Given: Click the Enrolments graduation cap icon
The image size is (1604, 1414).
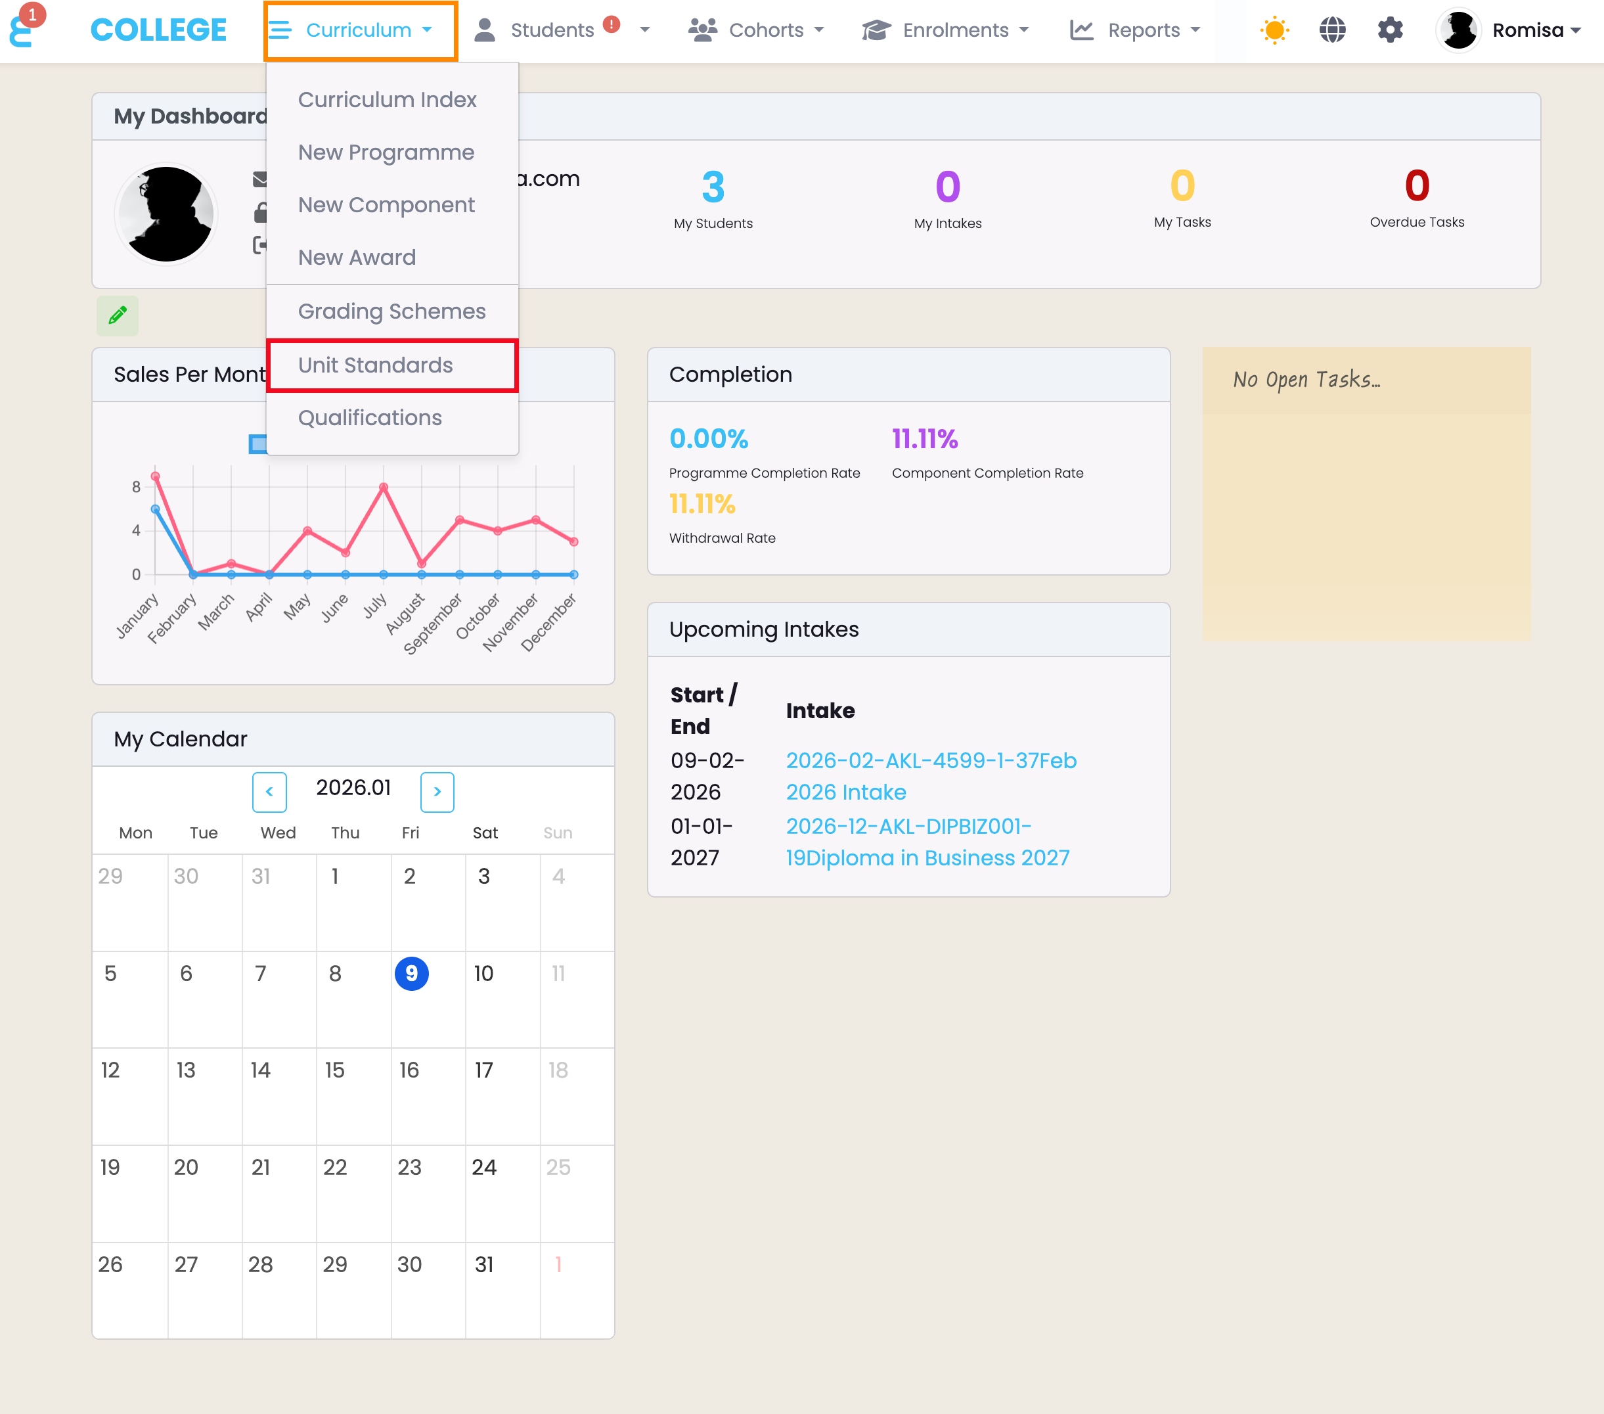Looking at the screenshot, I should 876,30.
